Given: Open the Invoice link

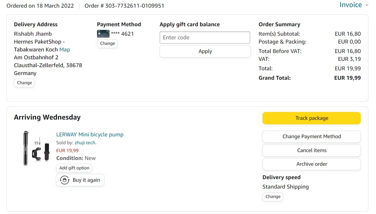Looking at the screenshot, I should (350, 5).
